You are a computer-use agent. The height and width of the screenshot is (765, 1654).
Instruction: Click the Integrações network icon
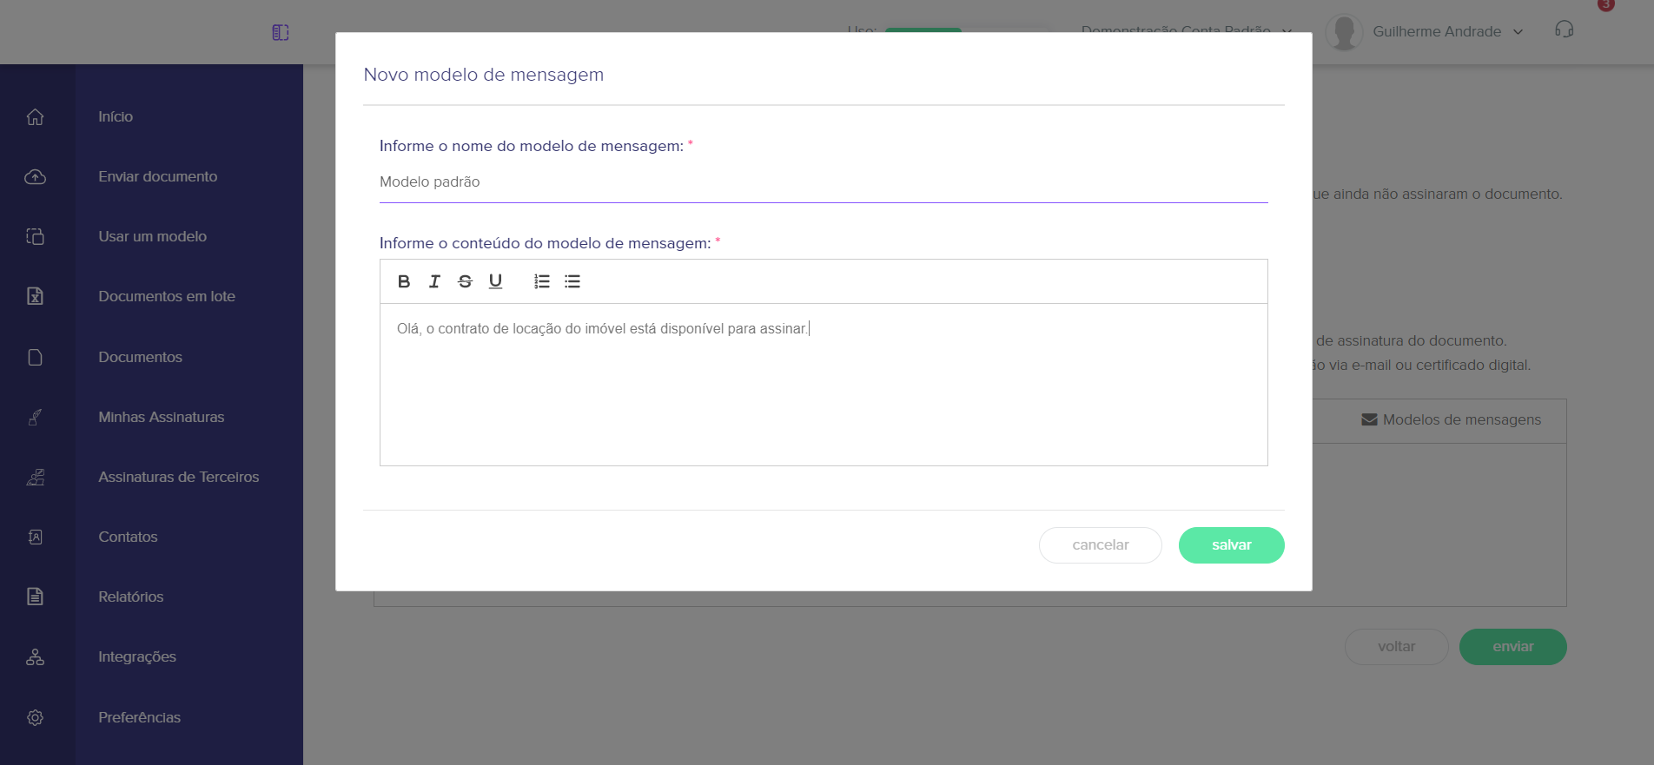(35, 656)
